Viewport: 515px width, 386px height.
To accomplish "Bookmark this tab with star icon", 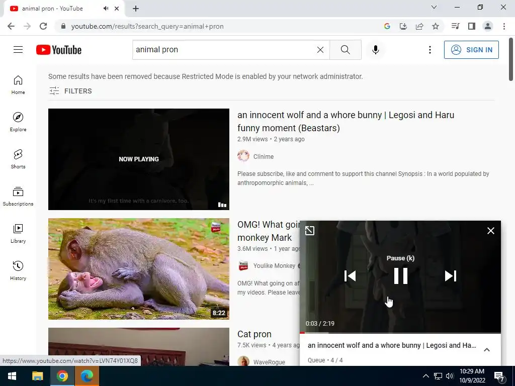I will point(436,26).
